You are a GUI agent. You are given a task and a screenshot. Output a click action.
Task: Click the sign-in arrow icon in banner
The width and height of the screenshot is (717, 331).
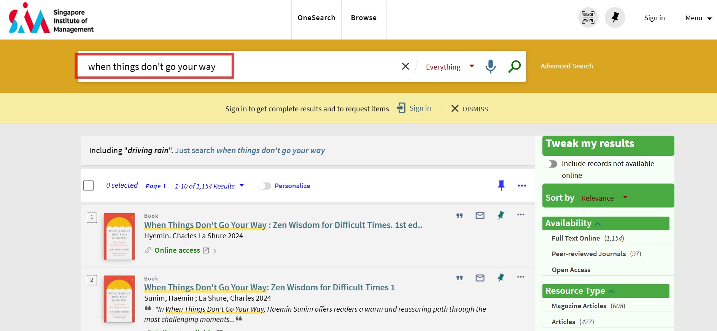[x=401, y=108]
